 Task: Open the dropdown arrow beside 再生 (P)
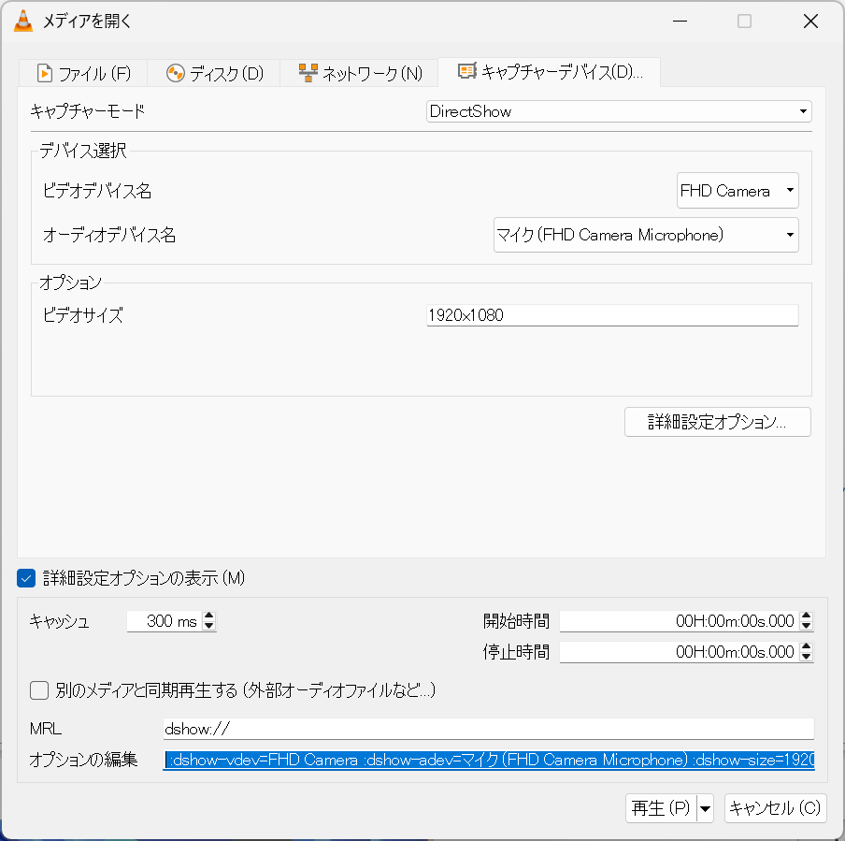[x=706, y=808]
